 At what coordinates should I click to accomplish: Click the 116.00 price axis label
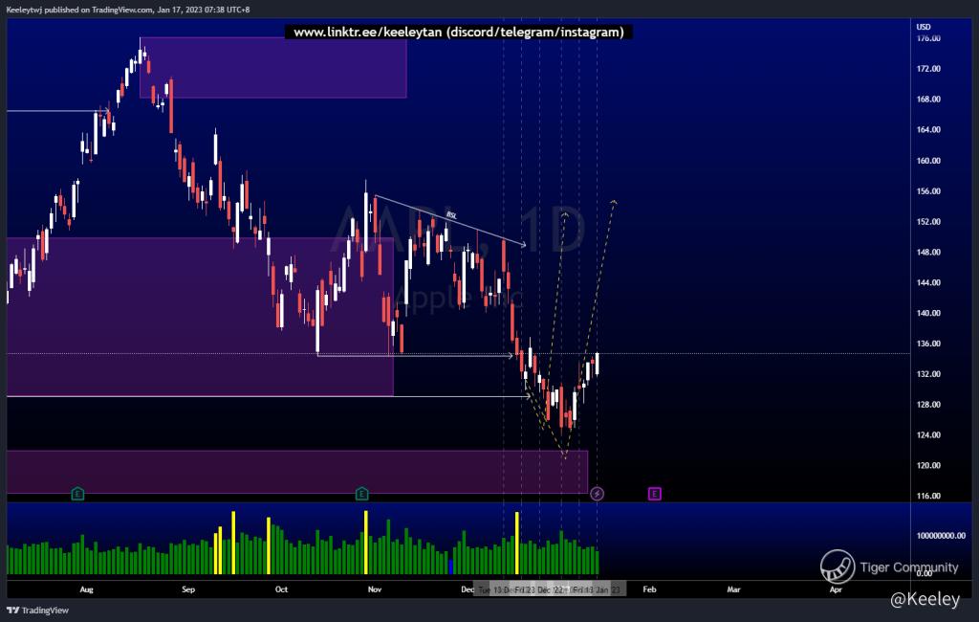click(928, 497)
